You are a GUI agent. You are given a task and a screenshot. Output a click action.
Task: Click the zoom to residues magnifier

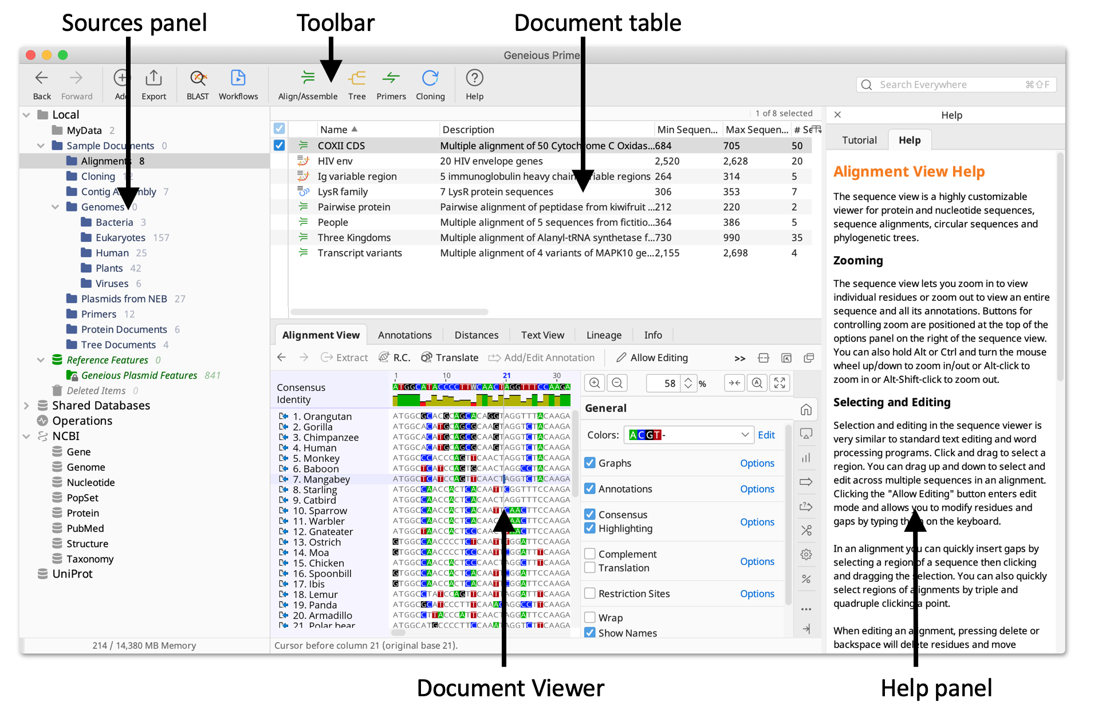[x=757, y=383]
